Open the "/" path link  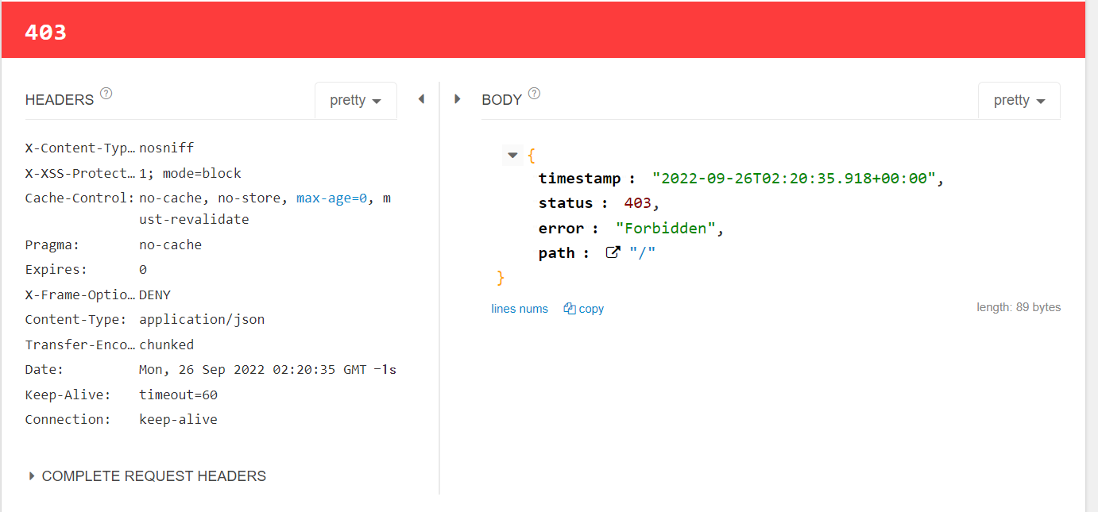pyautogui.click(x=642, y=253)
